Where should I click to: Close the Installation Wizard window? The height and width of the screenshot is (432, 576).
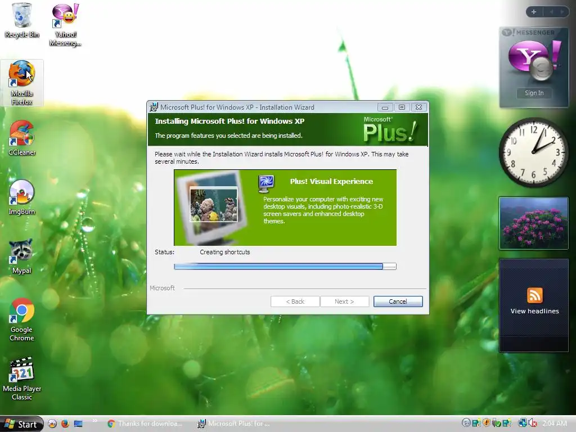pyautogui.click(x=418, y=107)
